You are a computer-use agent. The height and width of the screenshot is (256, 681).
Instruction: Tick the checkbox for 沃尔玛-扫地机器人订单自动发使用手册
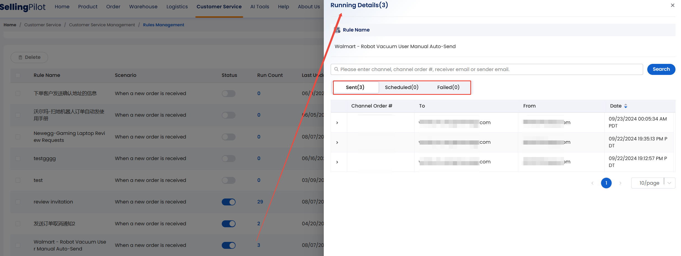pyautogui.click(x=18, y=115)
